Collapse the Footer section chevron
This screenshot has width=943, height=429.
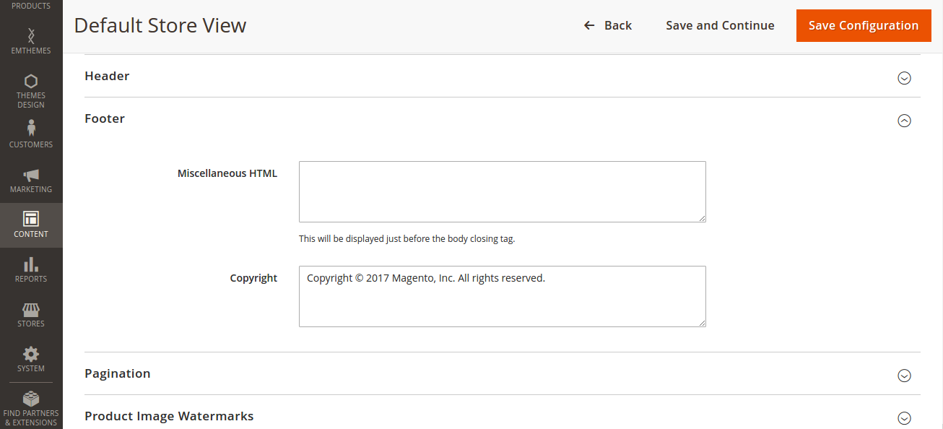[x=904, y=121]
